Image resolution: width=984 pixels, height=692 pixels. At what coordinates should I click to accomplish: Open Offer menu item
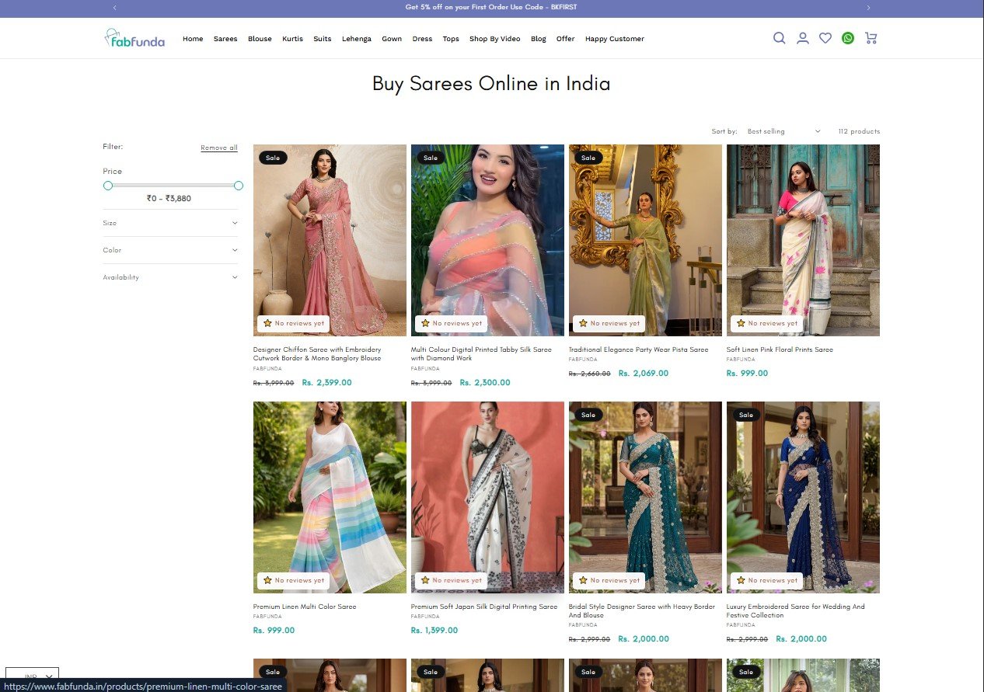pos(565,39)
